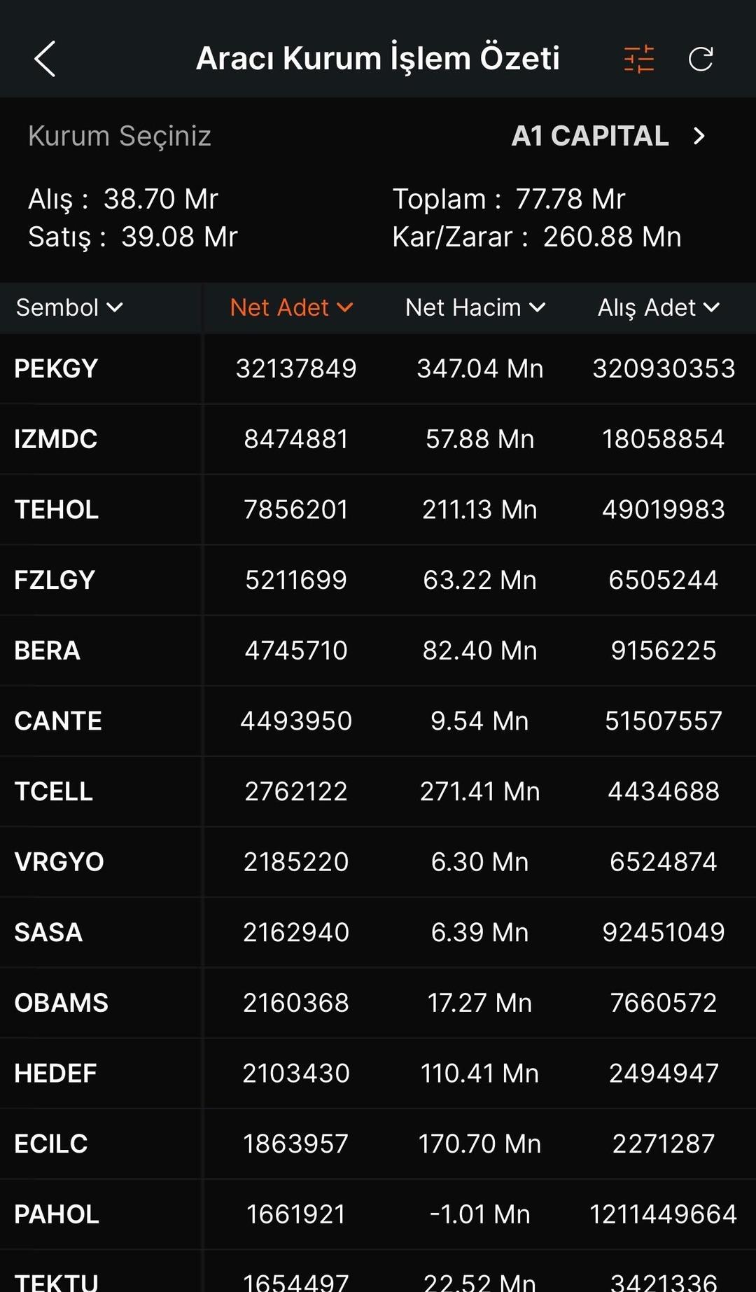Viewport: 756px width, 1292px height.
Task: Open the A1 CAPITAL institution selector
Action: coord(590,136)
